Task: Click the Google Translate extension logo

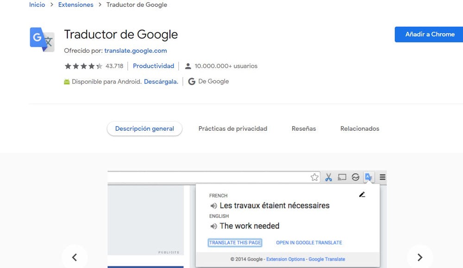Action: [x=42, y=39]
